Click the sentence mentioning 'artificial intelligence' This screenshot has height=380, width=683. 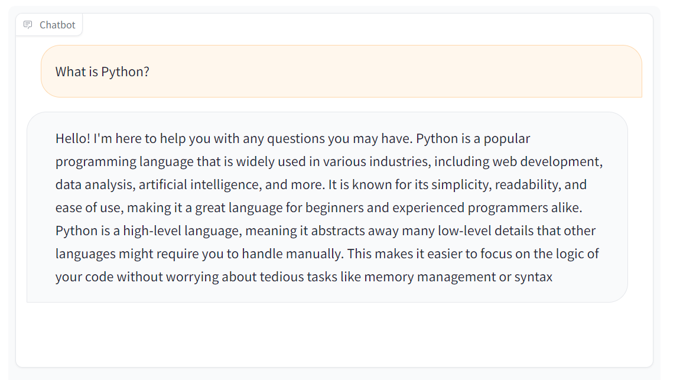click(195, 184)
